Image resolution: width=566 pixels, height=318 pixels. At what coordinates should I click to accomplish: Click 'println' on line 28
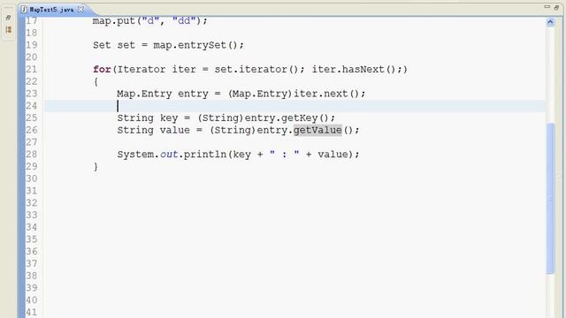[x=204, y=155]
